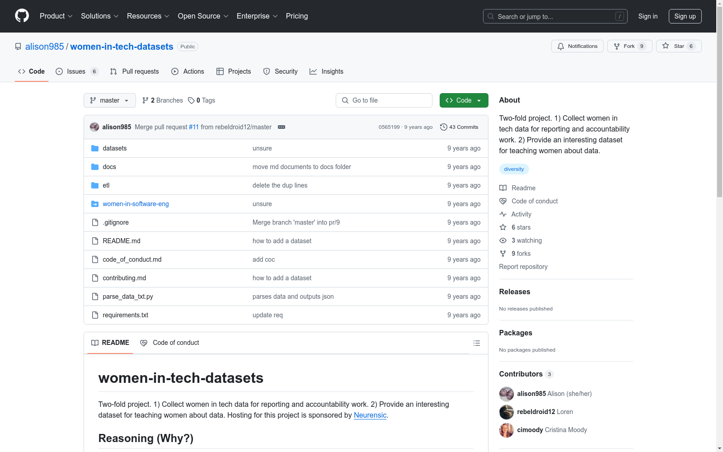Click the repository icon beside alison985
This screenshot has width=723, height=452.
(x=18, y=47)
